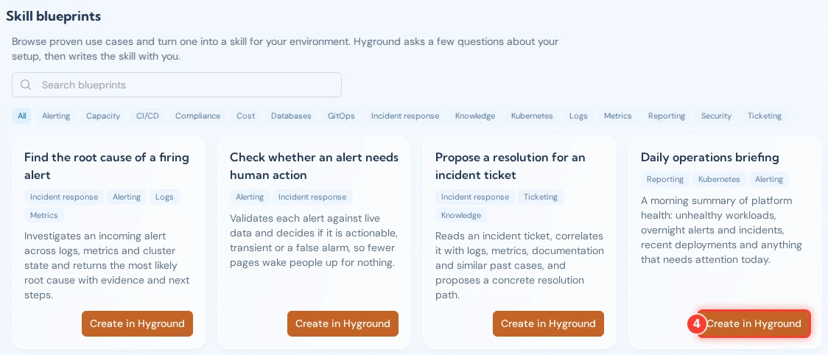Click Reporting tag on Daily operations card

664,179
